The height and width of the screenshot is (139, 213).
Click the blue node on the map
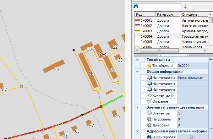point(74,50)
